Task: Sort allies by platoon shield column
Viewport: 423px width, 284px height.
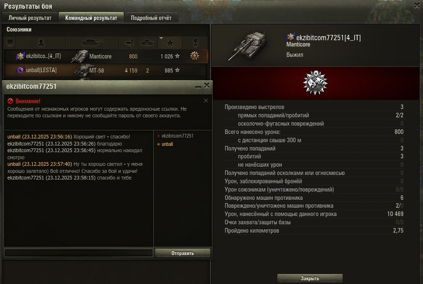Action: [10, 43]
